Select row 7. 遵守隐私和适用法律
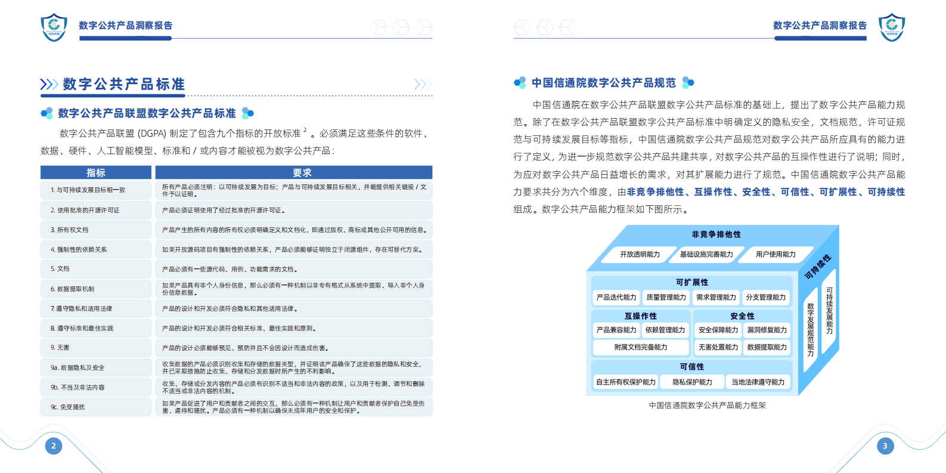The width and height of the screenshot is (946, 473). (237, 308)
